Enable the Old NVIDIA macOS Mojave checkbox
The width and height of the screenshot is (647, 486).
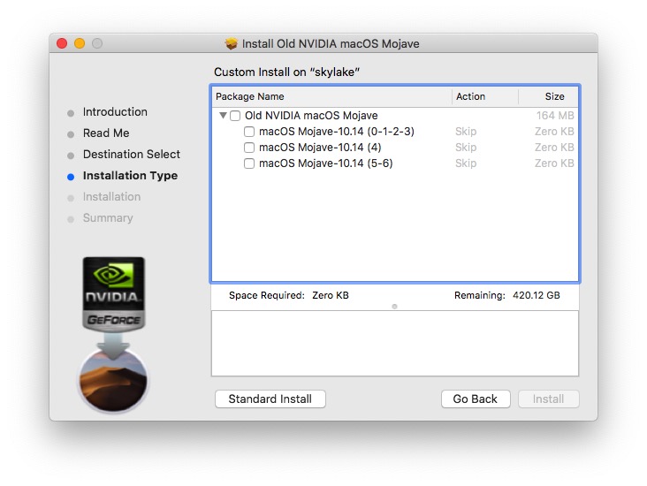coord(235,116)
